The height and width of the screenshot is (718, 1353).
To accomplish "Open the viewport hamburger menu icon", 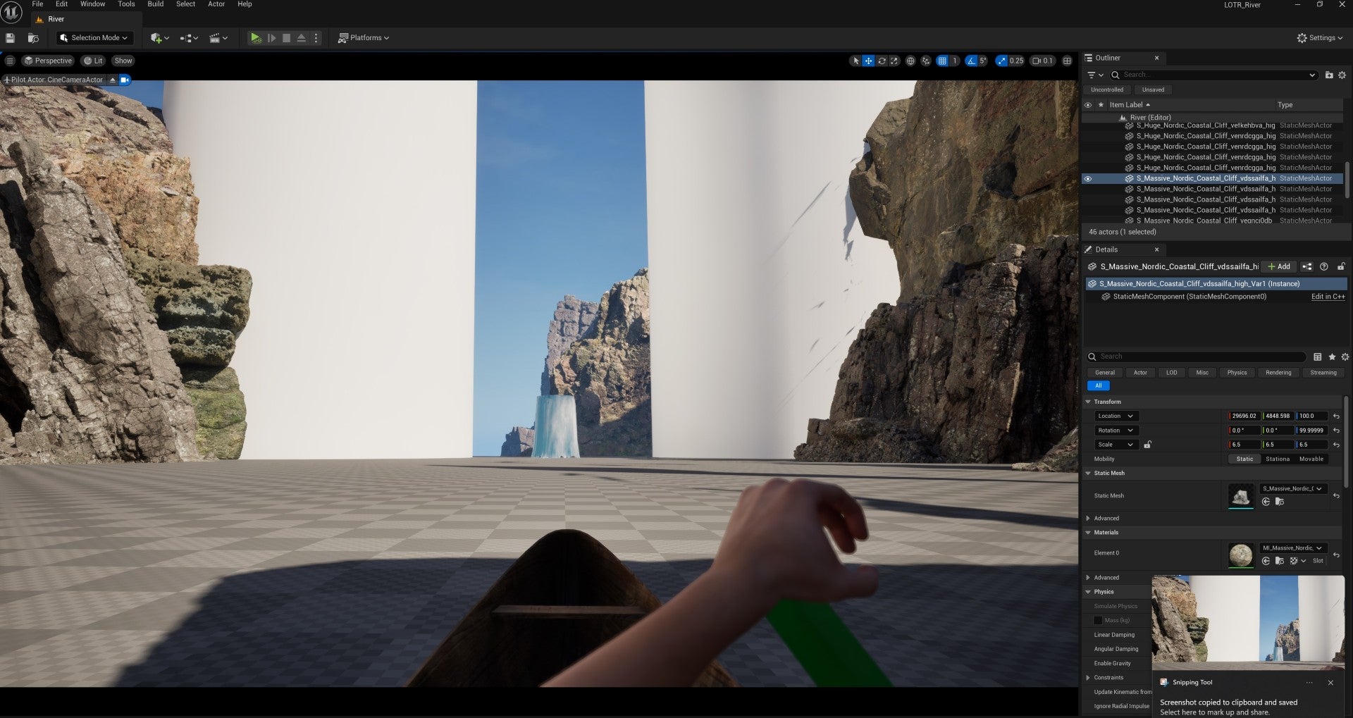I will [x=10, y=61].
